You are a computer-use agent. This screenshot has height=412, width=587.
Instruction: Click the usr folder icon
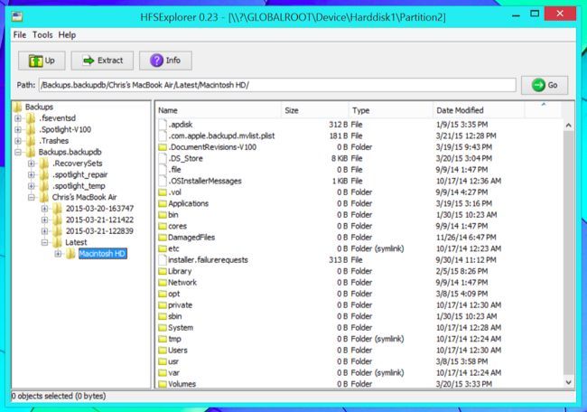(x=162, y=361)
